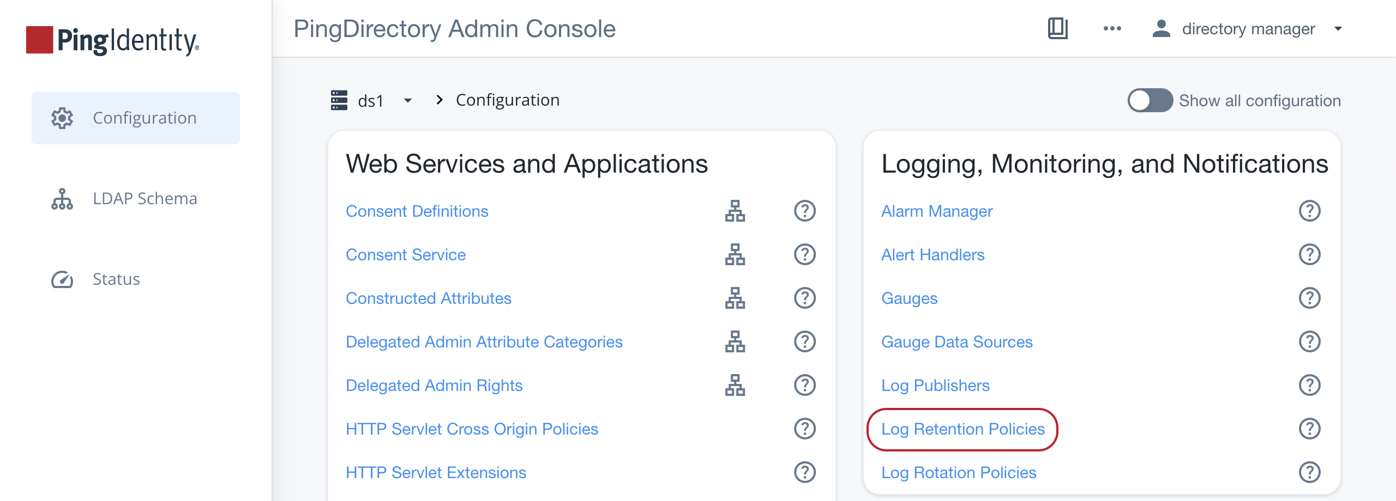Click the ellipsis menu icon in the header

pyautogui.click(x=1111, y=28)
